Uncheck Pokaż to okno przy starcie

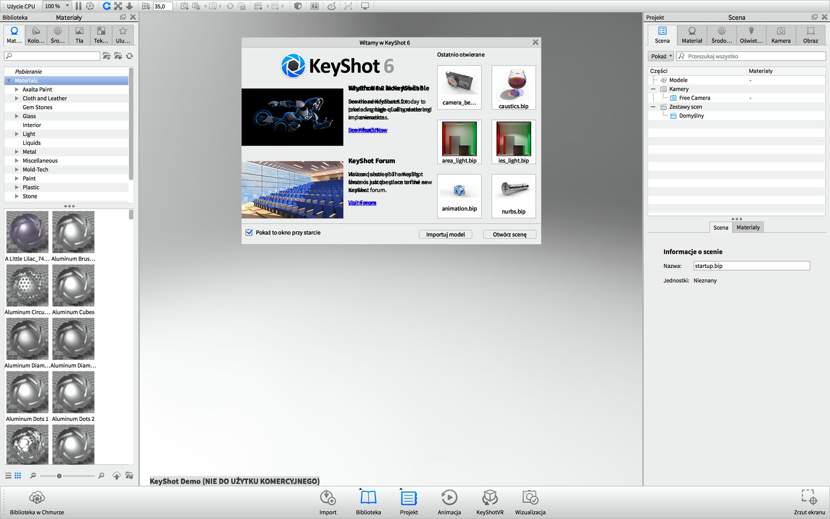pyautogui.click(x=249, y=233)
